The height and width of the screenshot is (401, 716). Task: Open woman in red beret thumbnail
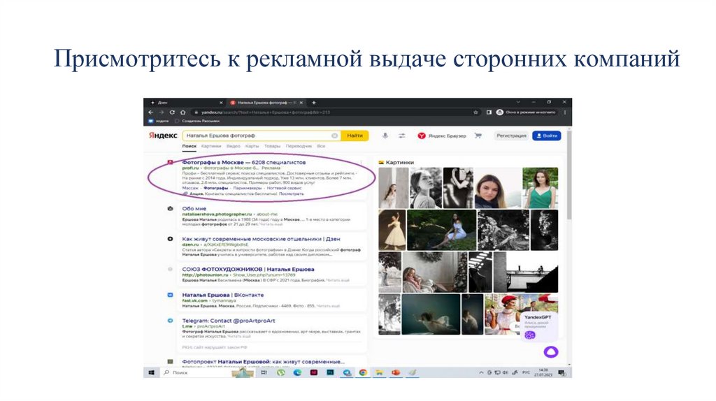pyautogui.click(x=502, y=314)
